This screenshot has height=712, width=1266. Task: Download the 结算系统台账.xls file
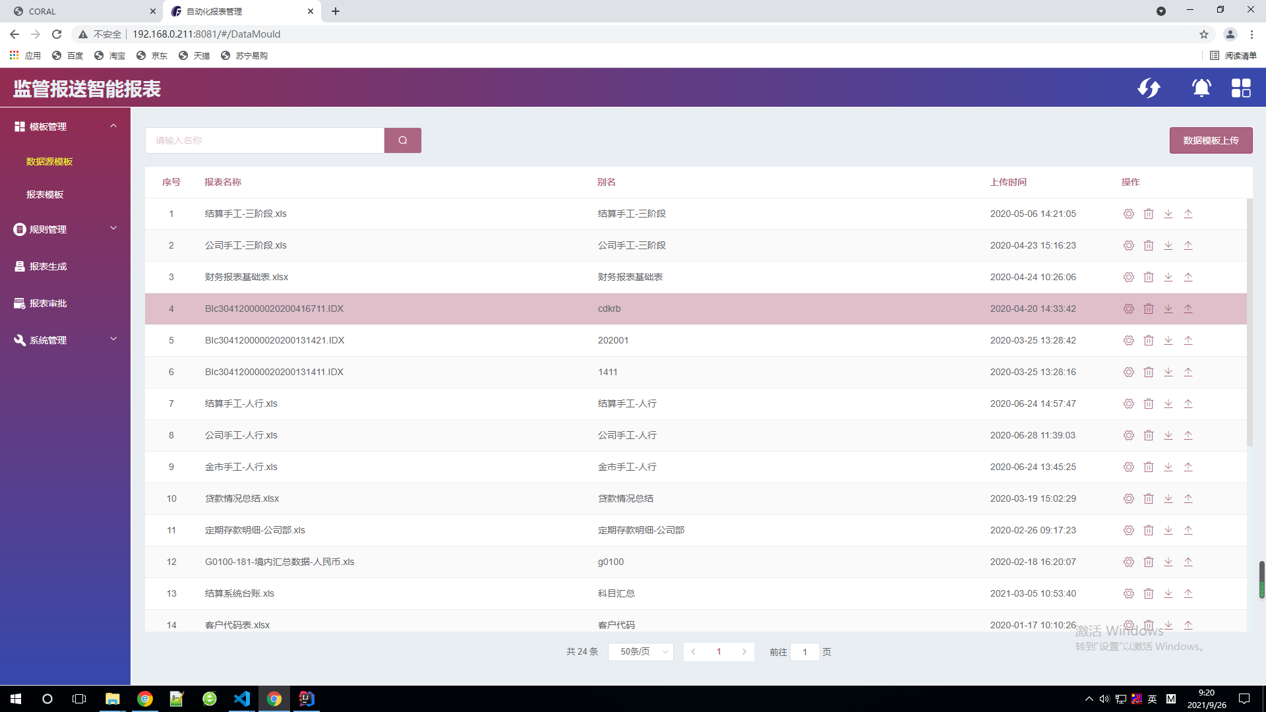click(1168, 593)
